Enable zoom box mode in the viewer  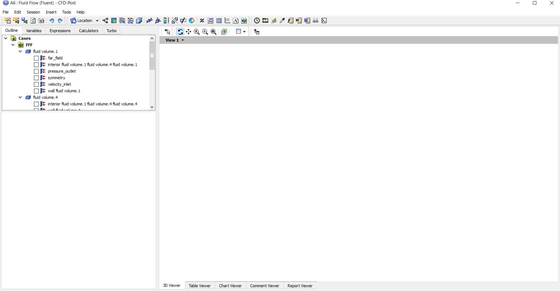coord(205,32)
